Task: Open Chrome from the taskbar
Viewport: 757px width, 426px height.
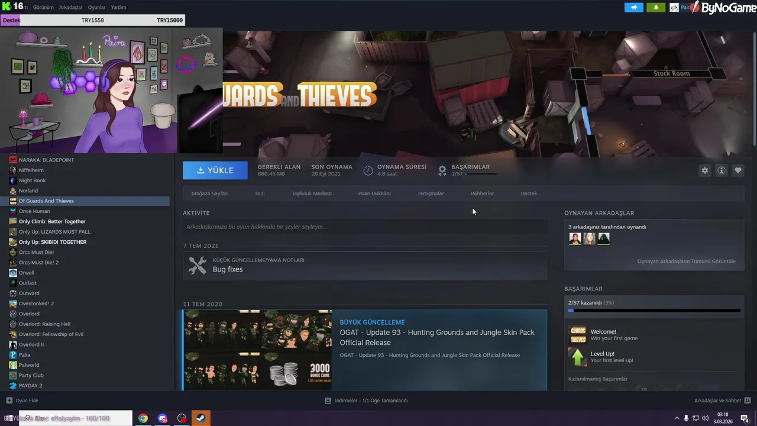Action: pyautogui.click(x=143, y=418)
